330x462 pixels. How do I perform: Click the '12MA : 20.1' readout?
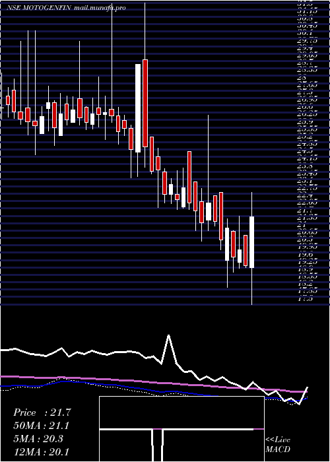tap(42, 451)
